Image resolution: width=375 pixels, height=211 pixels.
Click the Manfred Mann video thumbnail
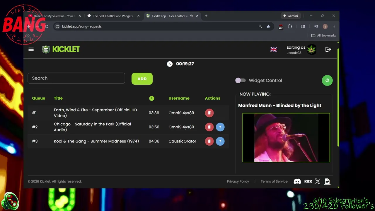click(286, 137)
